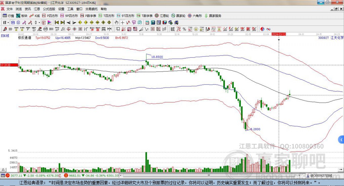The width and height of the screenshot is (344, 186).
Task: Expand the candlestick style dropdown arrow
Action: [x=39, y=22]
